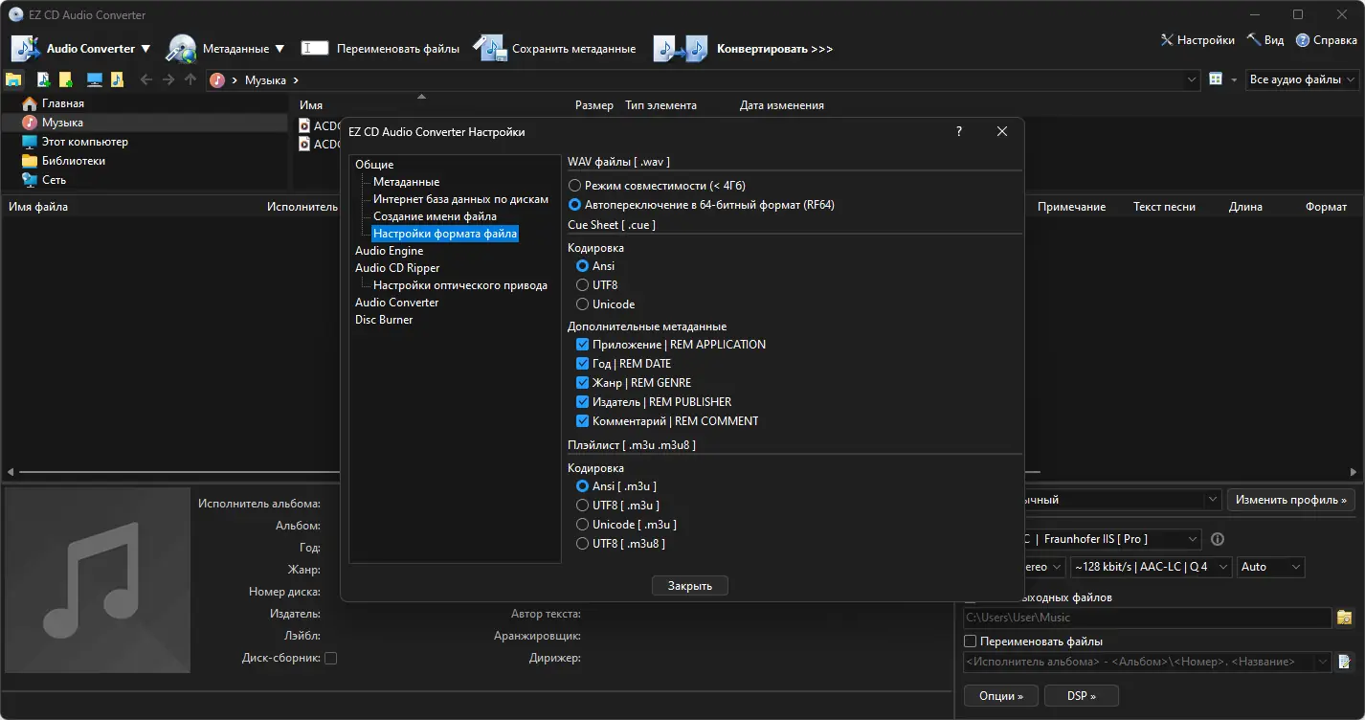Open Настройки оптического привода settings page

[x=460, y=285]
